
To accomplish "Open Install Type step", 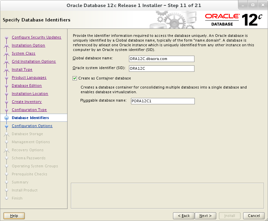I will coord(22,69).
